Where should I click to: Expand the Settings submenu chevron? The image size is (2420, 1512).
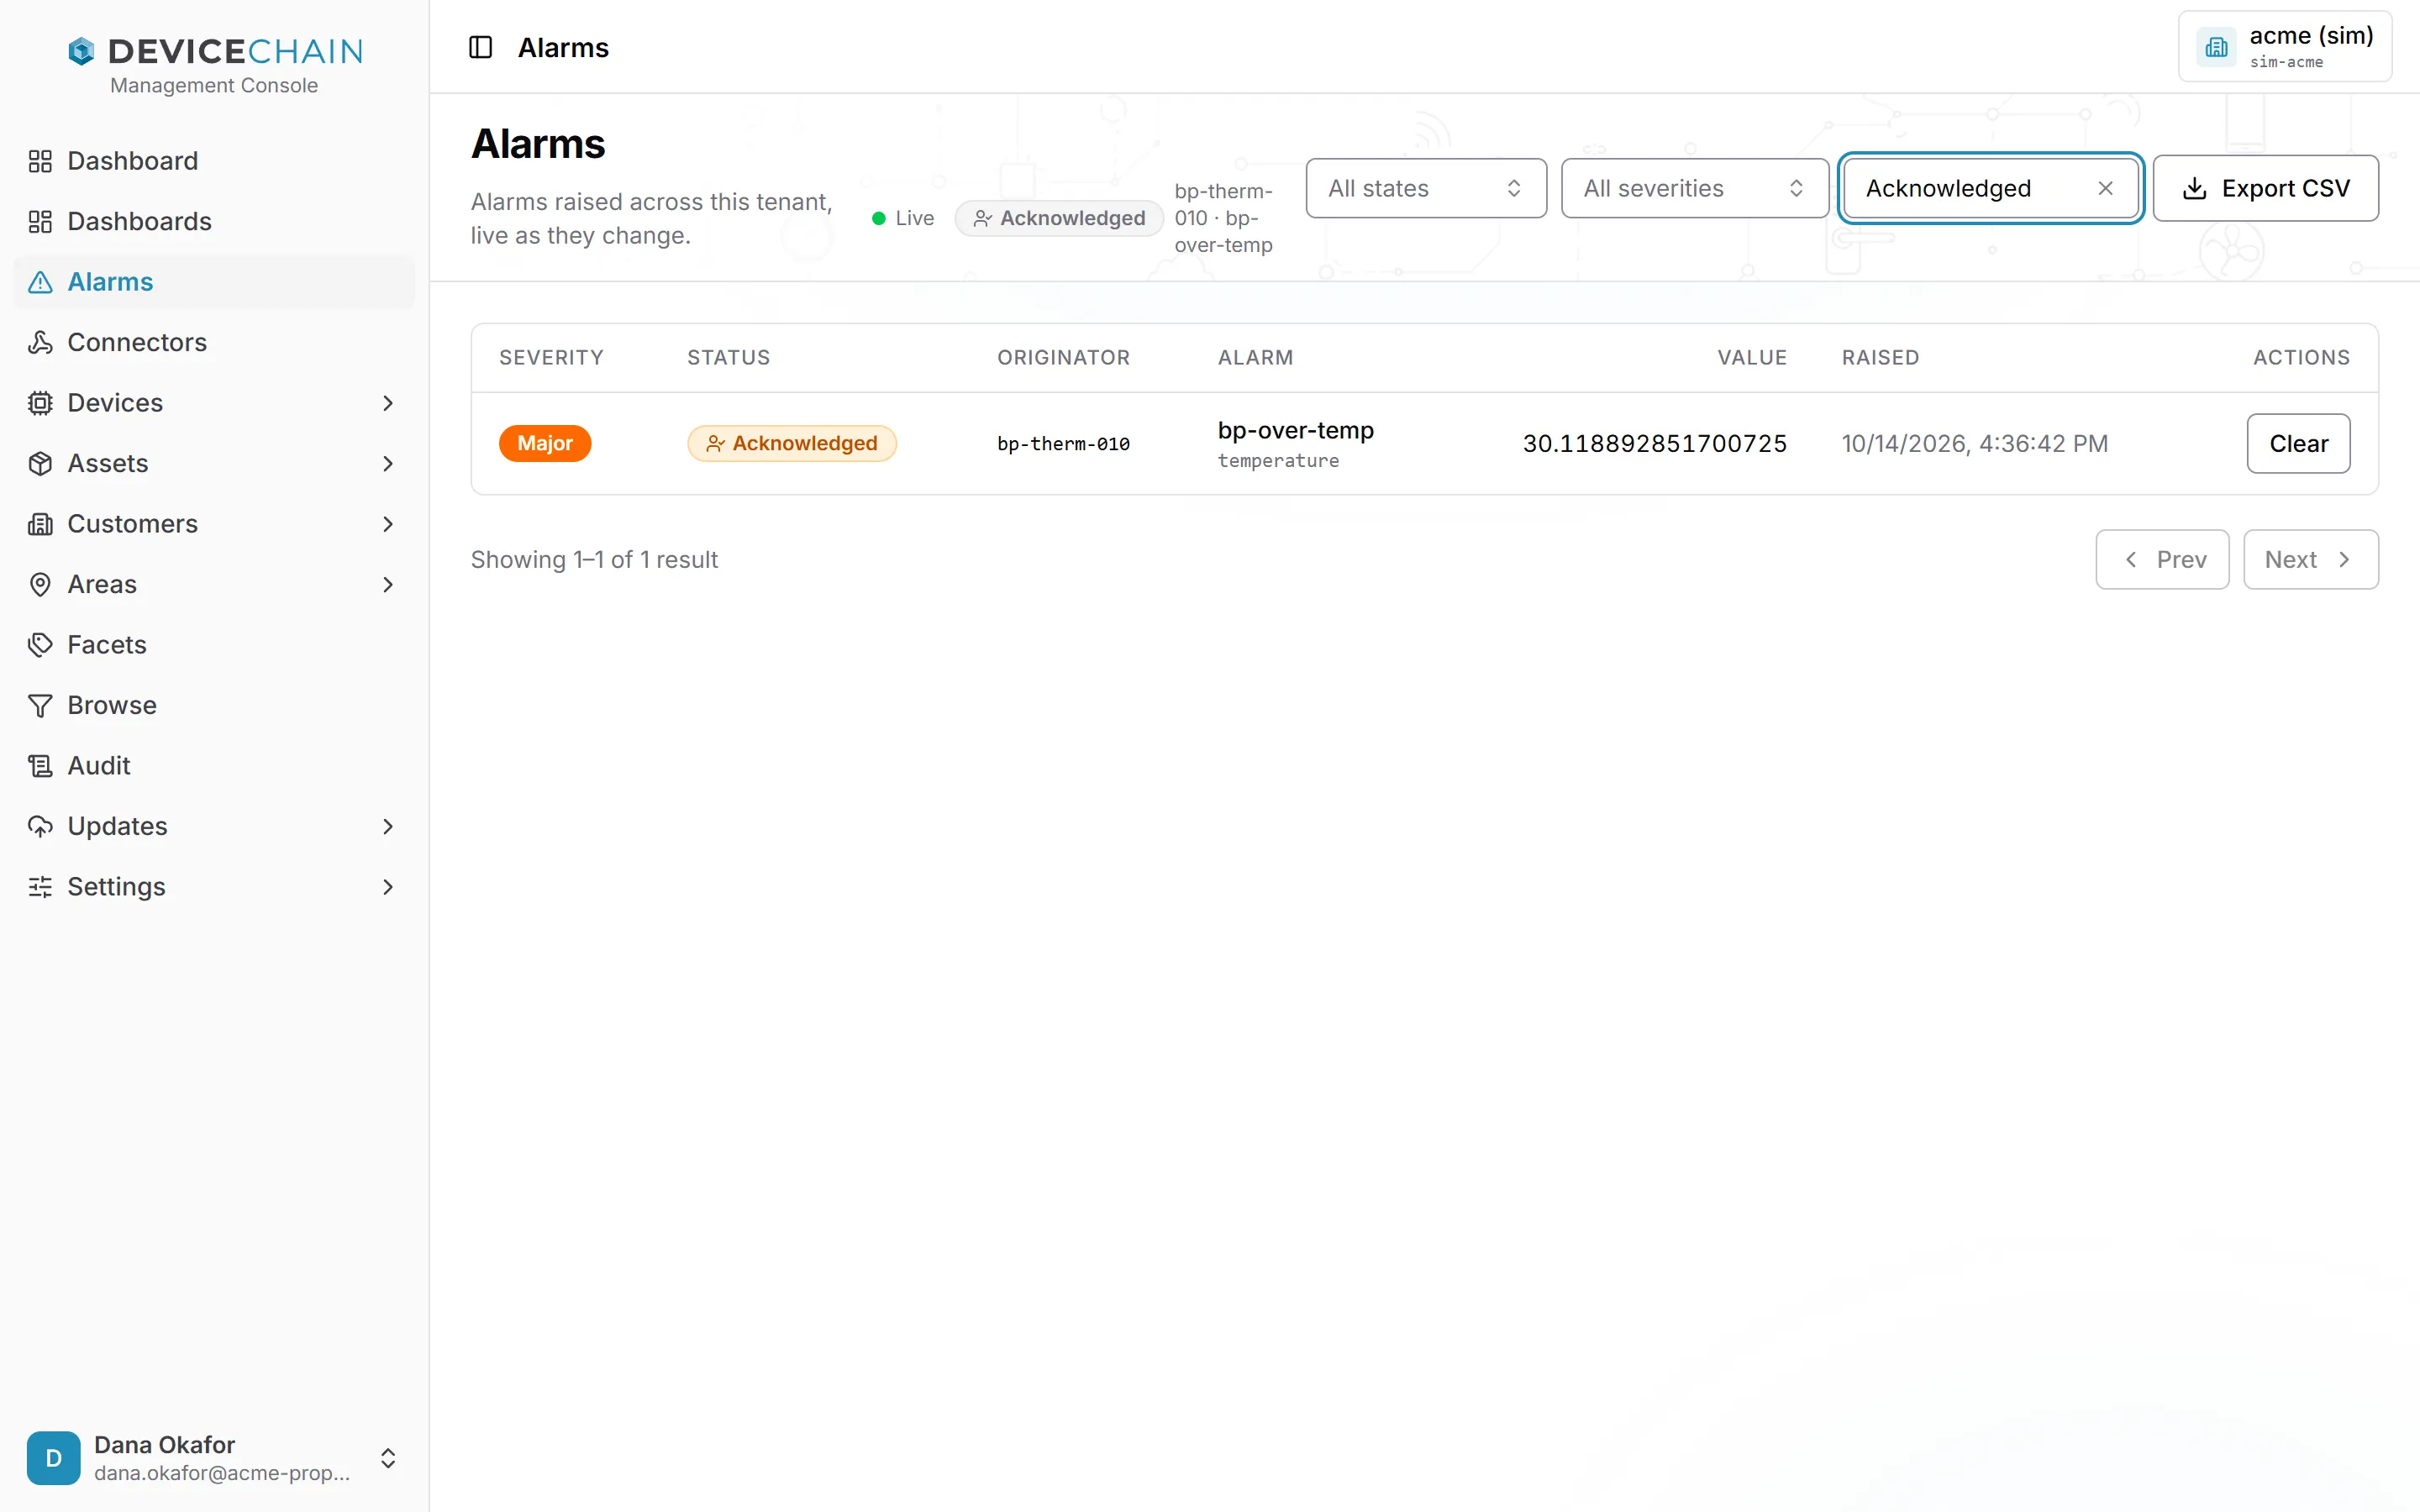(x=388, y=887)
